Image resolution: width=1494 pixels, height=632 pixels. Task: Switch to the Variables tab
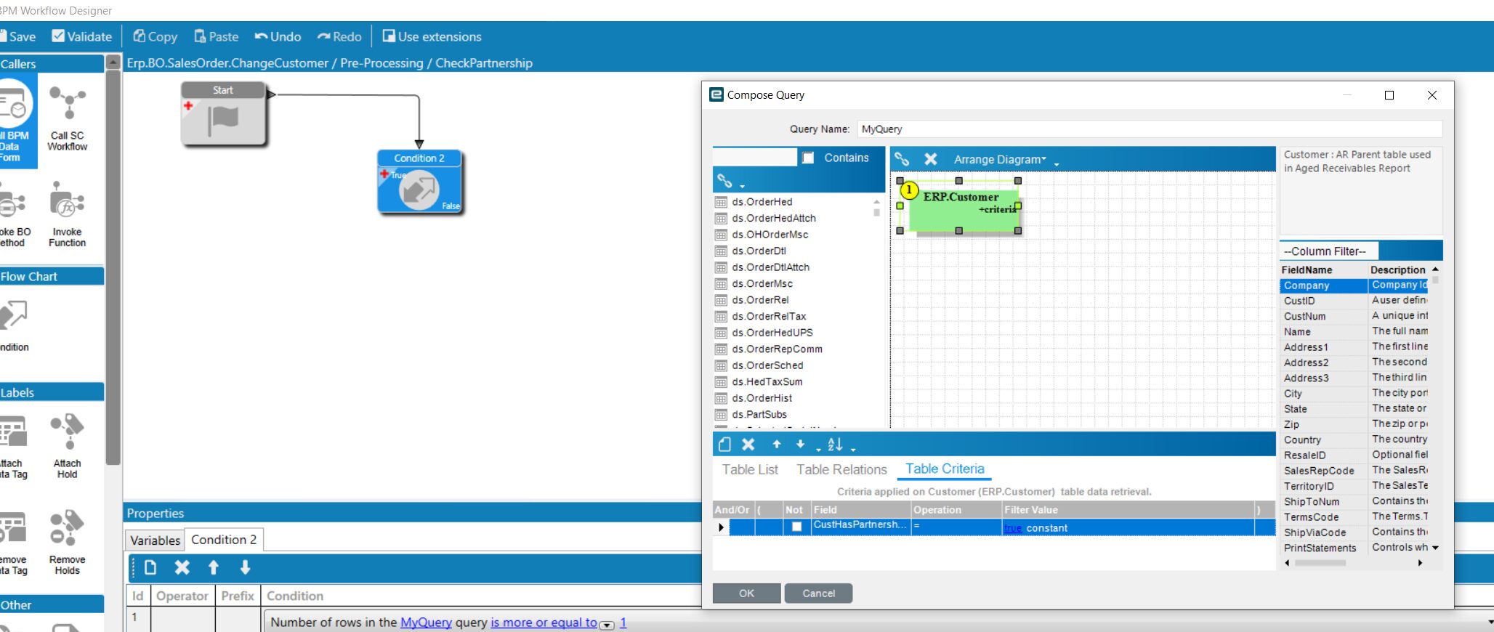155,540
